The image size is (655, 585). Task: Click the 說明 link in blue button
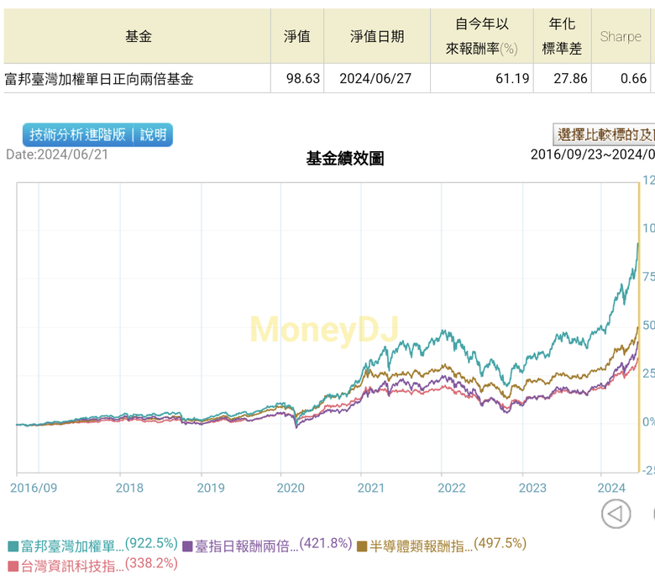(154, 135)
